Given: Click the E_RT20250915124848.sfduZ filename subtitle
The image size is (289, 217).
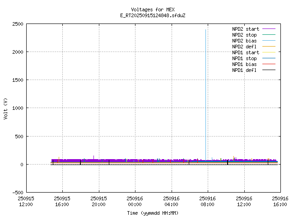Looking at the screenshot, I should click(x=152, y=15).
